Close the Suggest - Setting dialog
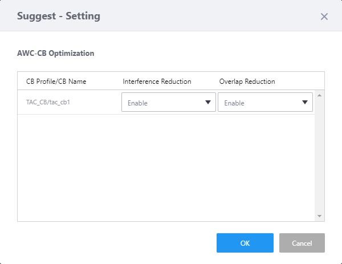Viewport: 342px width, 264px height. pyautogui.click(x=324, y=17)
